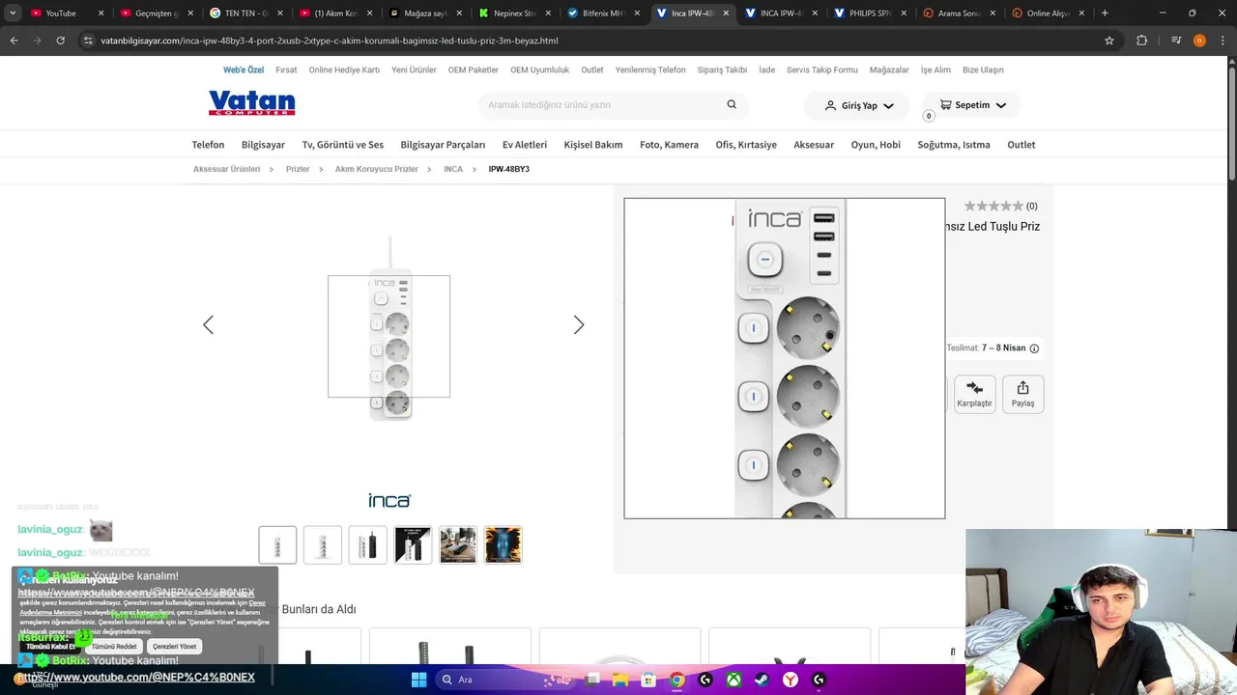
Task: Open the Oyun, Hobi category
Action: click(876, 145)
